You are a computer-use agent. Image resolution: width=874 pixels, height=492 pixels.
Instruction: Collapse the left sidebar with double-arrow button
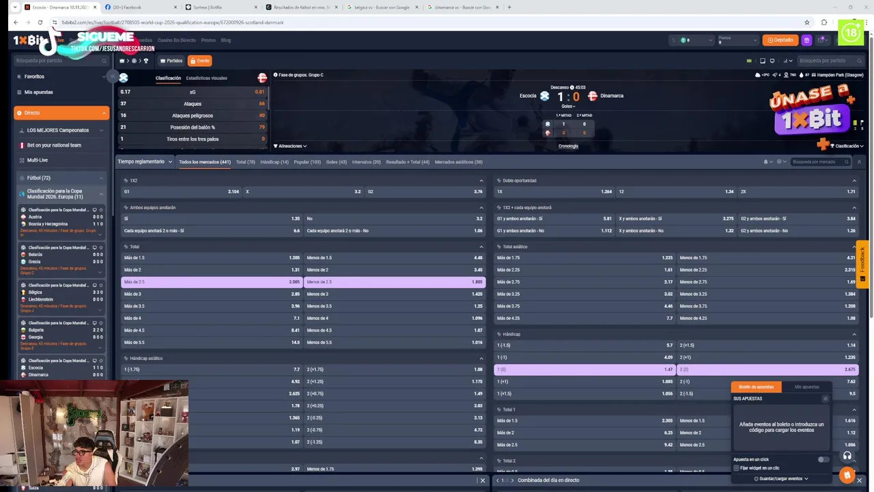point(113,77)
